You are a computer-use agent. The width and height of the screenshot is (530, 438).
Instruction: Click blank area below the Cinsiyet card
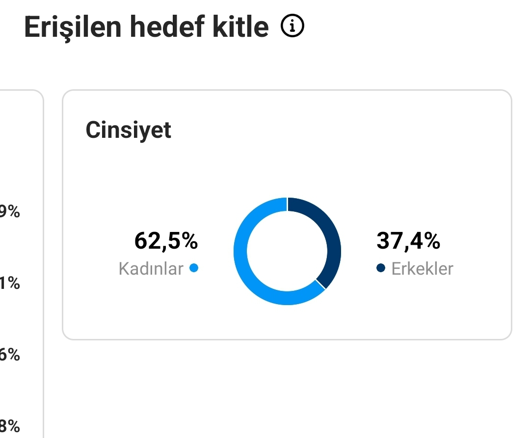pos(287,388)
